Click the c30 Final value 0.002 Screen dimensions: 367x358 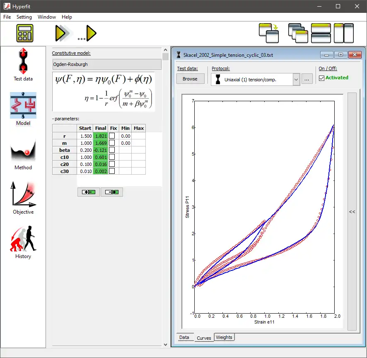[100, 171]
